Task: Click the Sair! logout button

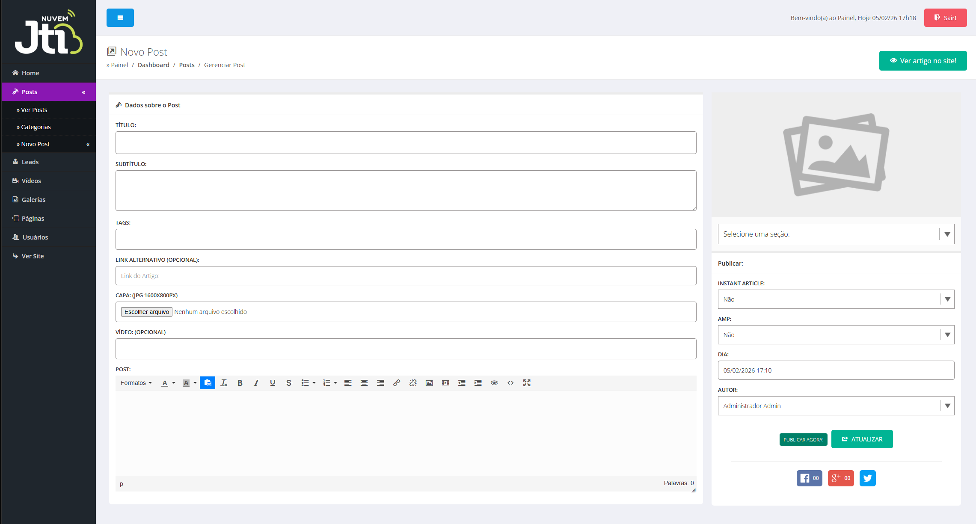Action: 945,18
